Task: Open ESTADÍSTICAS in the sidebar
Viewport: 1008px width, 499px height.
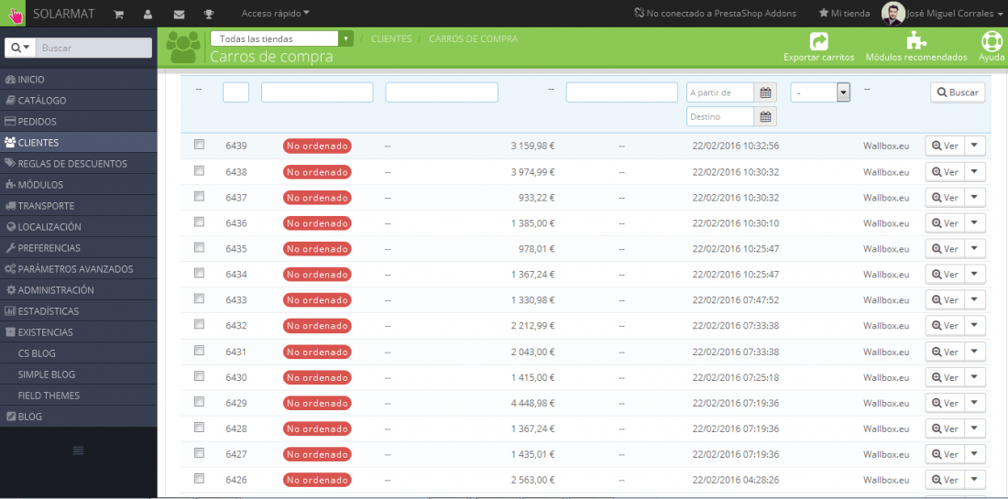Action: (x=79, y=310)
